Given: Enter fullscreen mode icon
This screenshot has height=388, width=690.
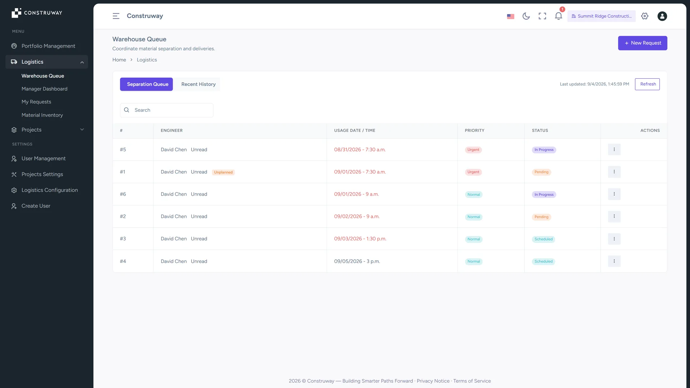Looking at the screenshot, I should click(542, 16).
